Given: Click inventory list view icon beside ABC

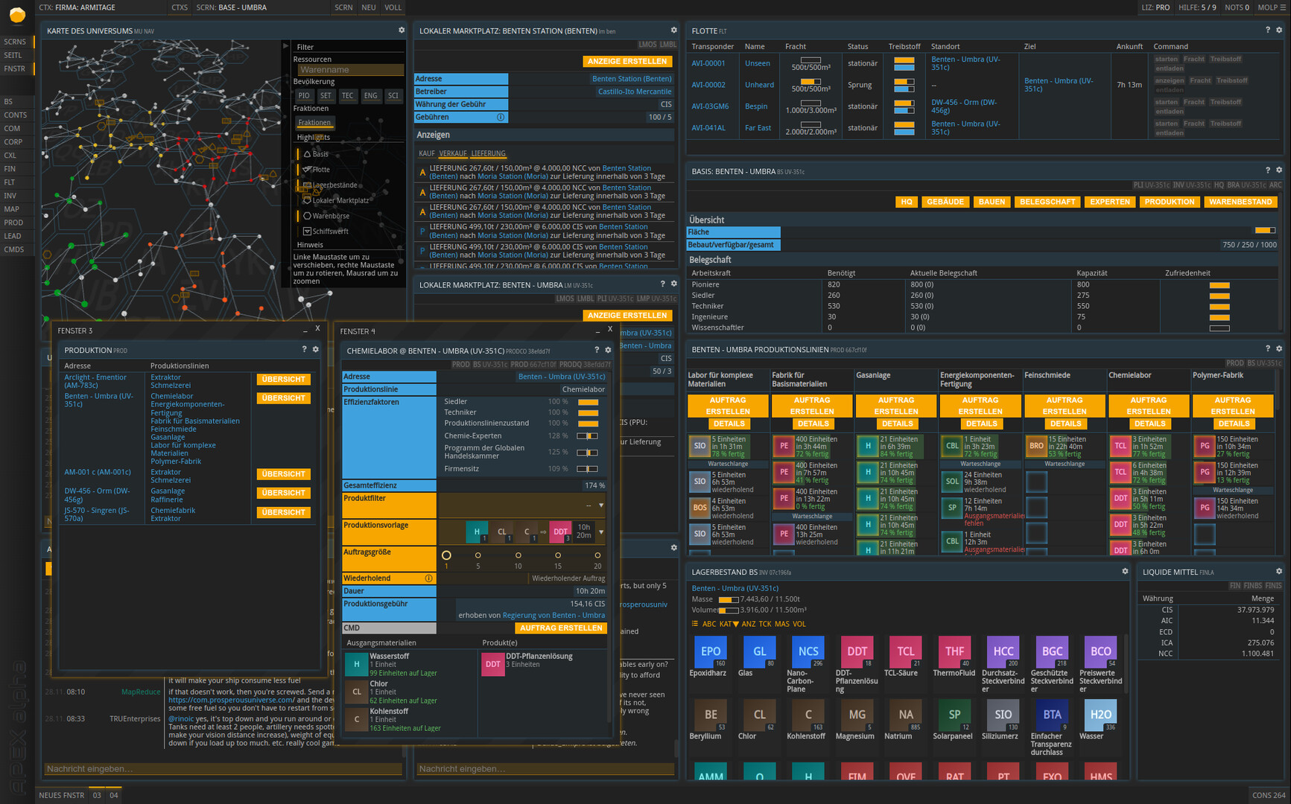Looking at the screenshot, I should point(695,624).
